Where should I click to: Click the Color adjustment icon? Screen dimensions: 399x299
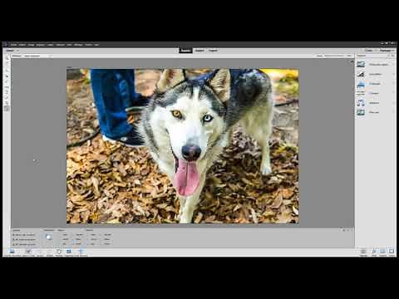[x=361, y=93]
